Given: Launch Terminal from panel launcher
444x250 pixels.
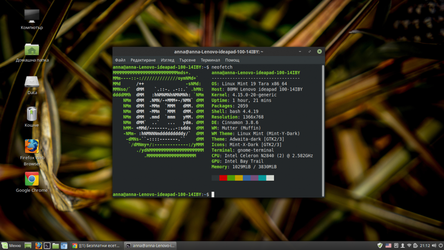Looking at the screenshot, I should click(x=47, y=246).
